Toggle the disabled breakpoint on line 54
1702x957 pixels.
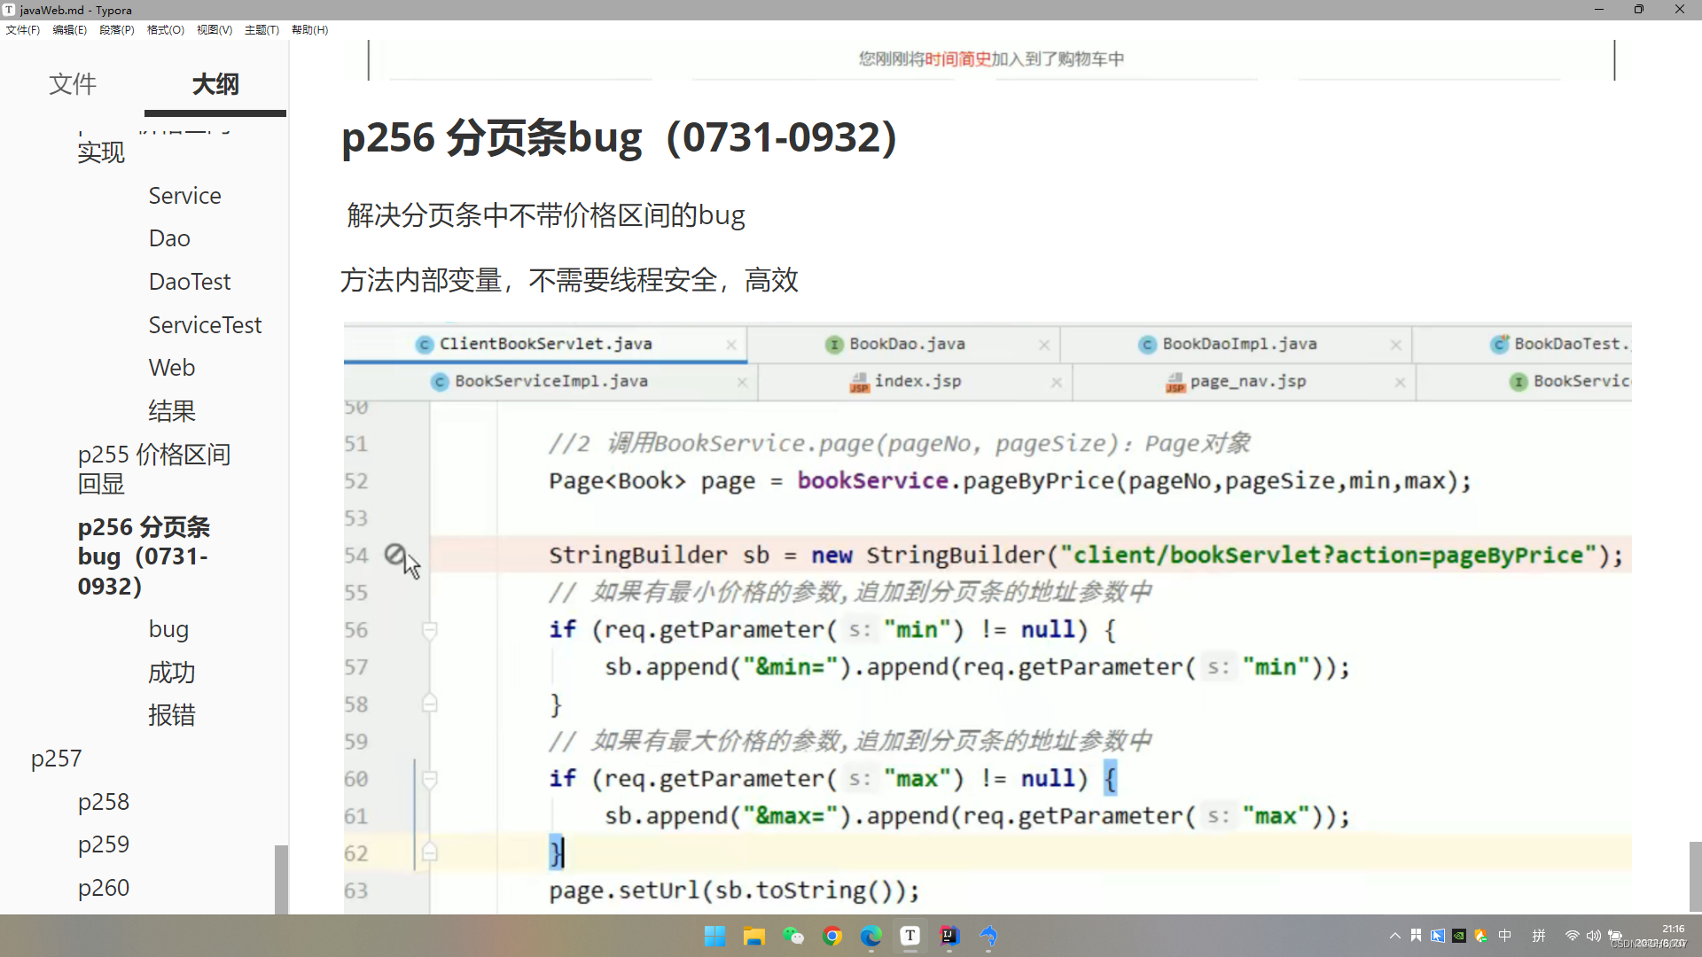click(395, 553)
